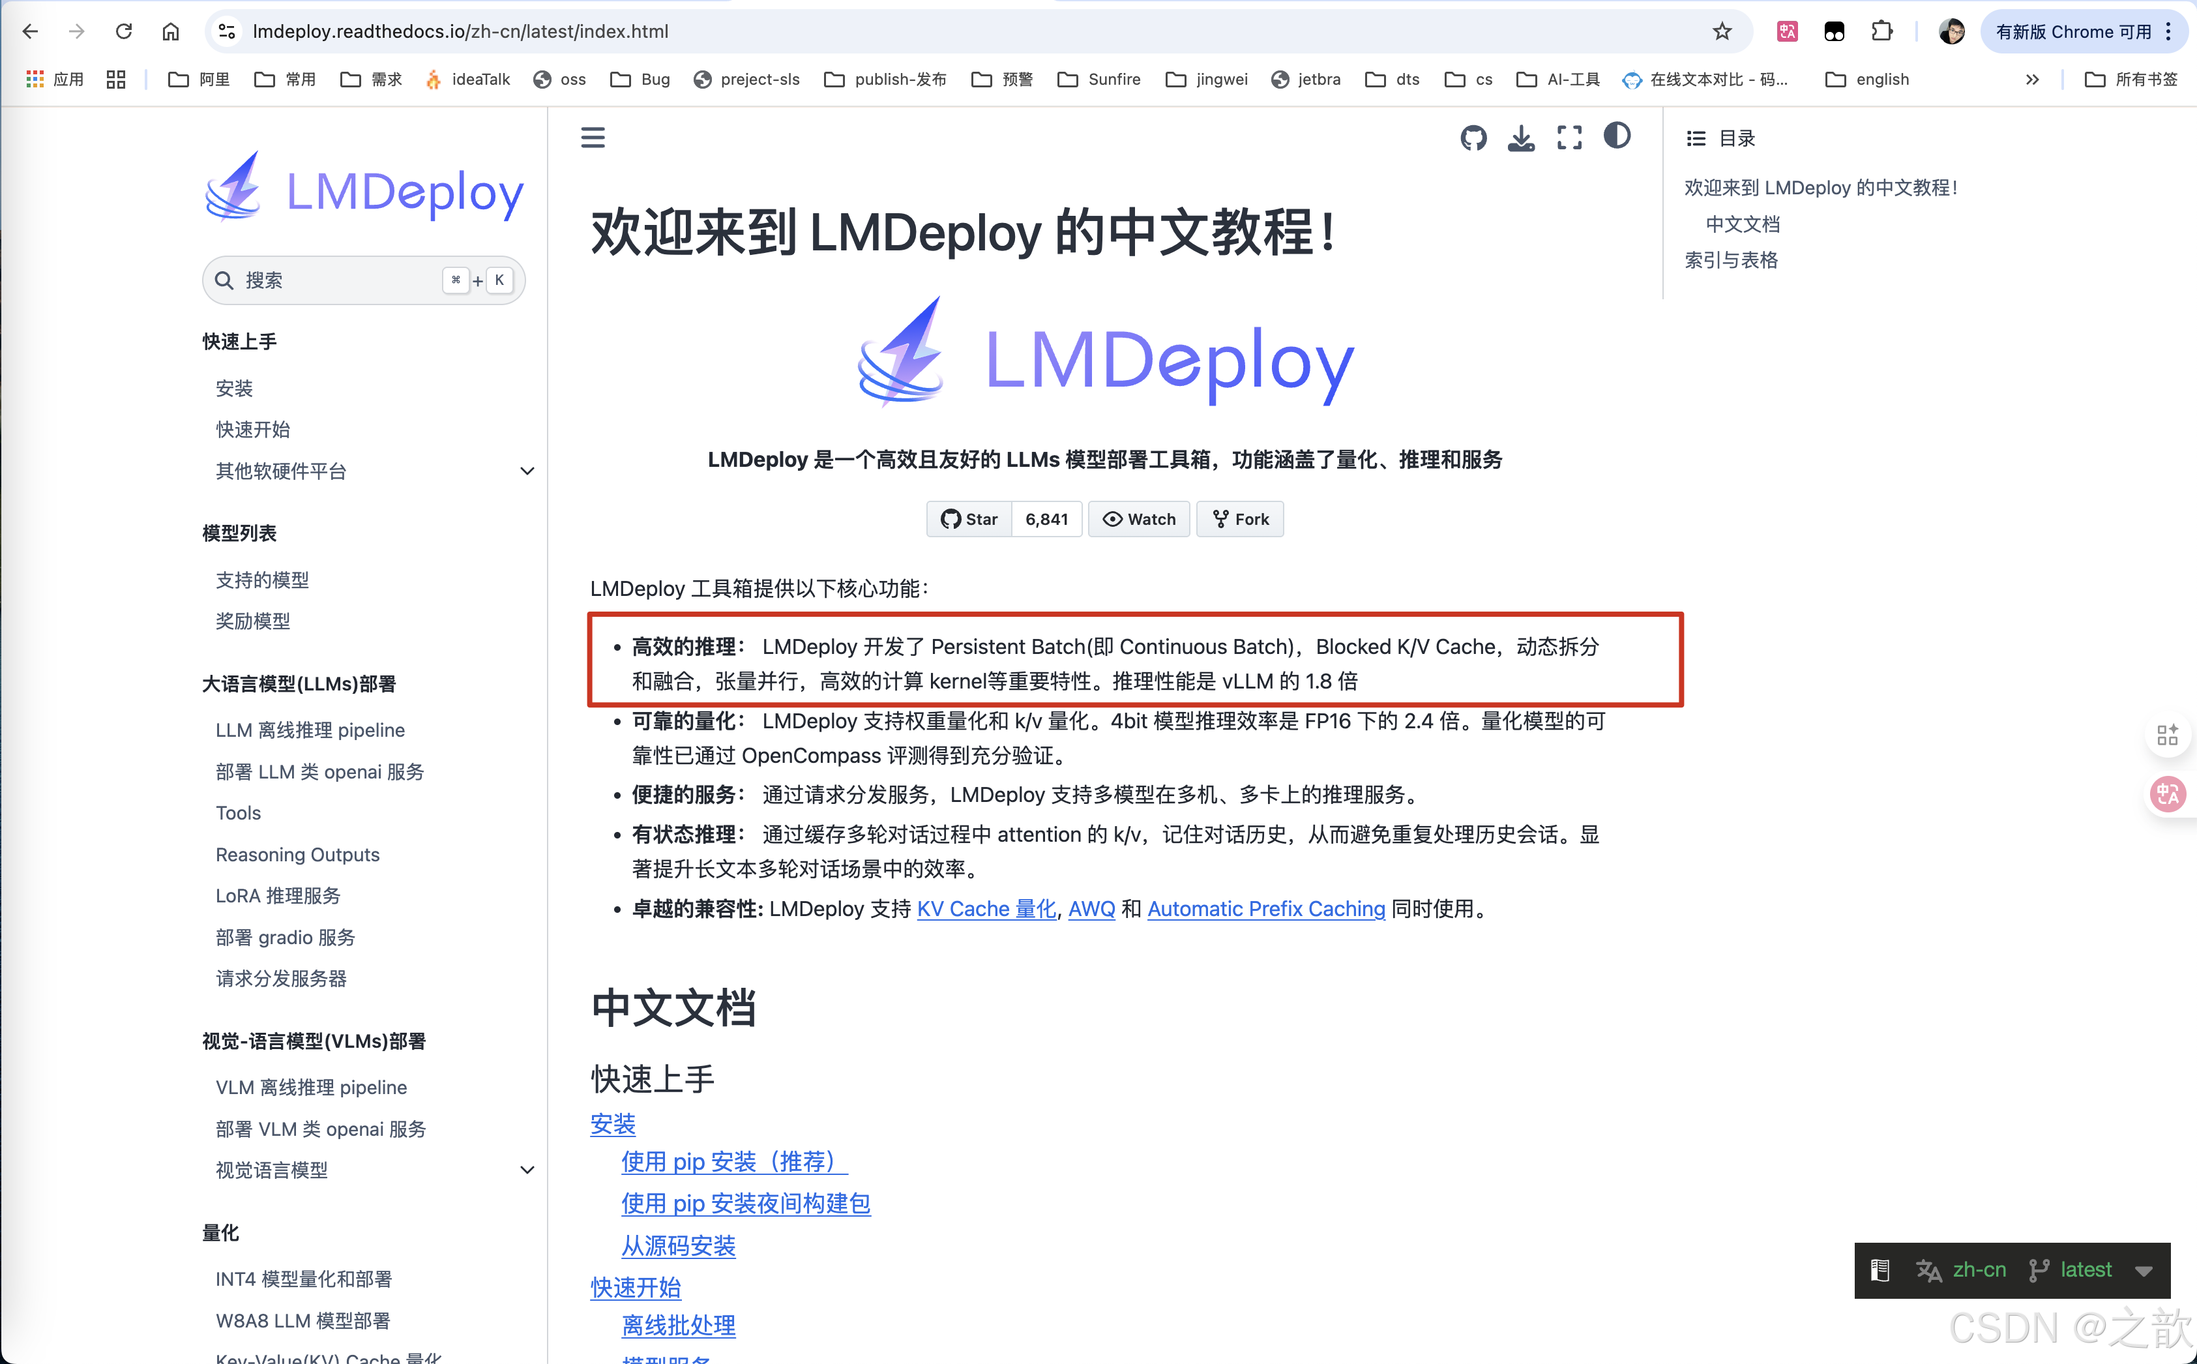Toggle dark/light theme icon
The image size is (2197, 1364).
1617,136
